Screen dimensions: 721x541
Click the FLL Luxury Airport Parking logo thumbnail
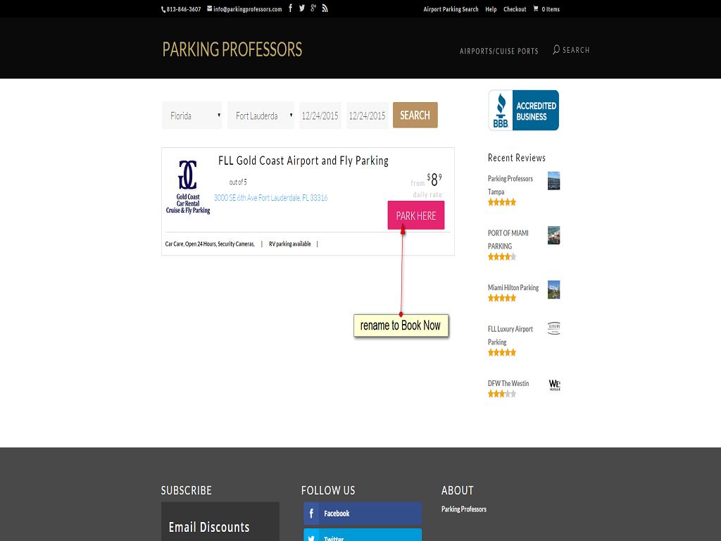click(x=553, y=328)
